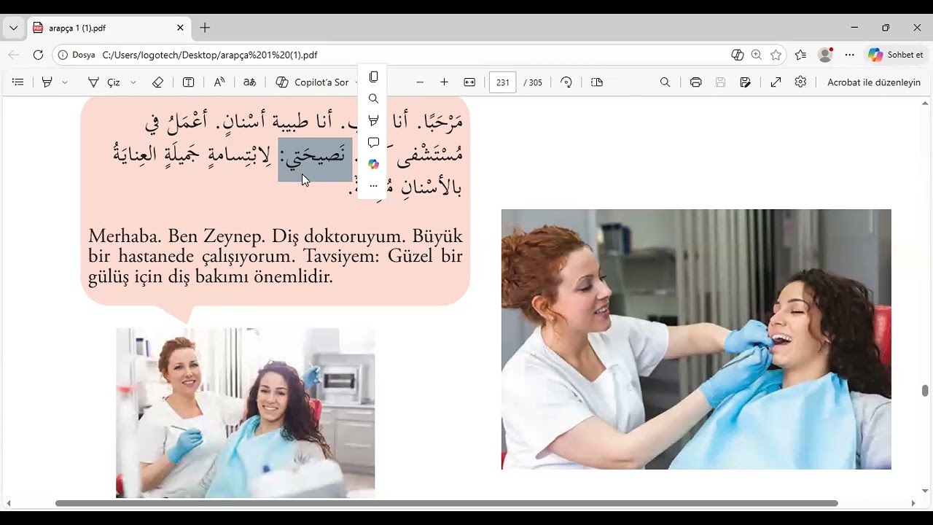Go back to previous page
Image resolution: width=933 pixels, height=525 pixels.
pyautogui.click(x=13, y=55)
